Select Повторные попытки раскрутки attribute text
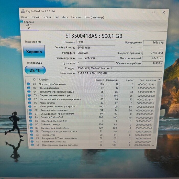This screenshot has height=179, width=179. pos(58,107)
